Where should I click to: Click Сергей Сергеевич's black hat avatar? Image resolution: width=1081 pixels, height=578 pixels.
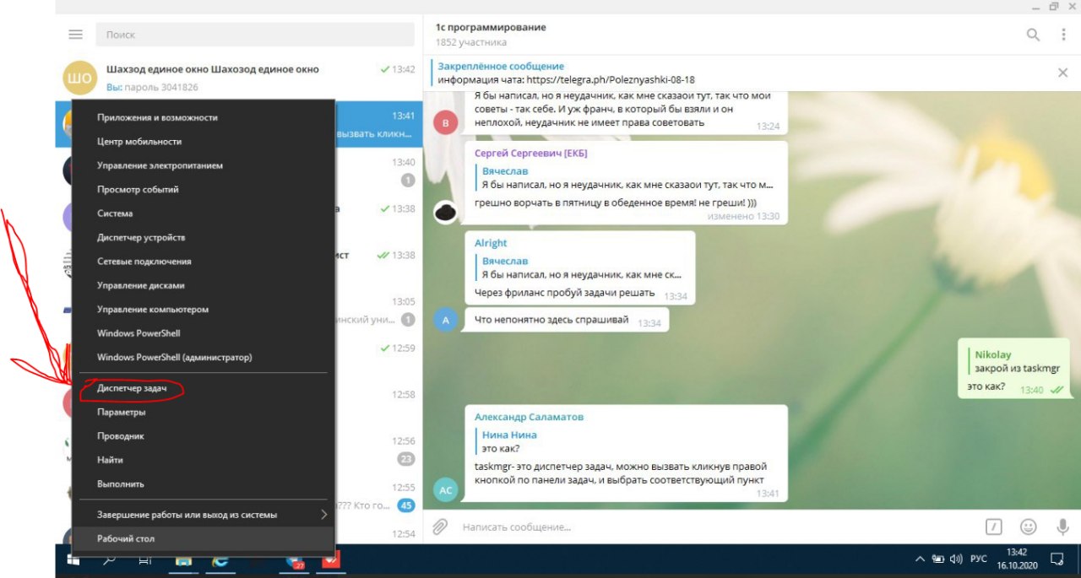click(447, 211)
